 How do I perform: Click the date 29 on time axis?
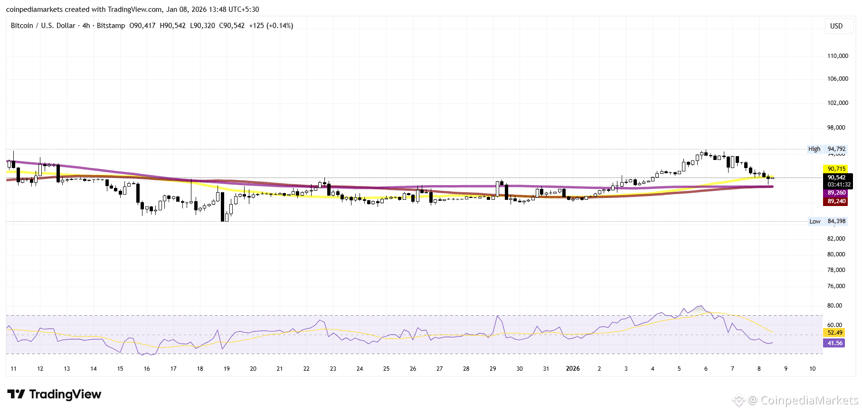pyautogui.click(x=493, y=369)
